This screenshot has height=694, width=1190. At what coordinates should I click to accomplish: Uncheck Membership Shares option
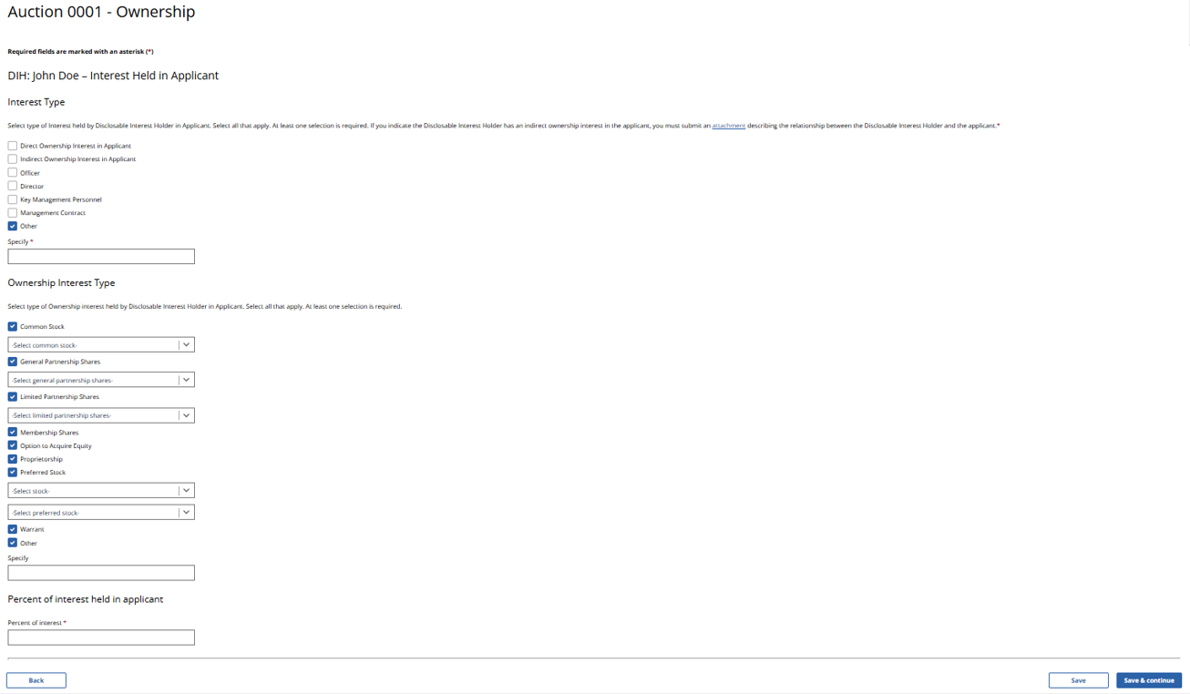[13, 433]
